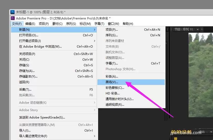This screenshot has width=213, height=140.
Task: Click the Premiere Pro icon in title bar
Action: pyautogui.click(x=13, y=18)
